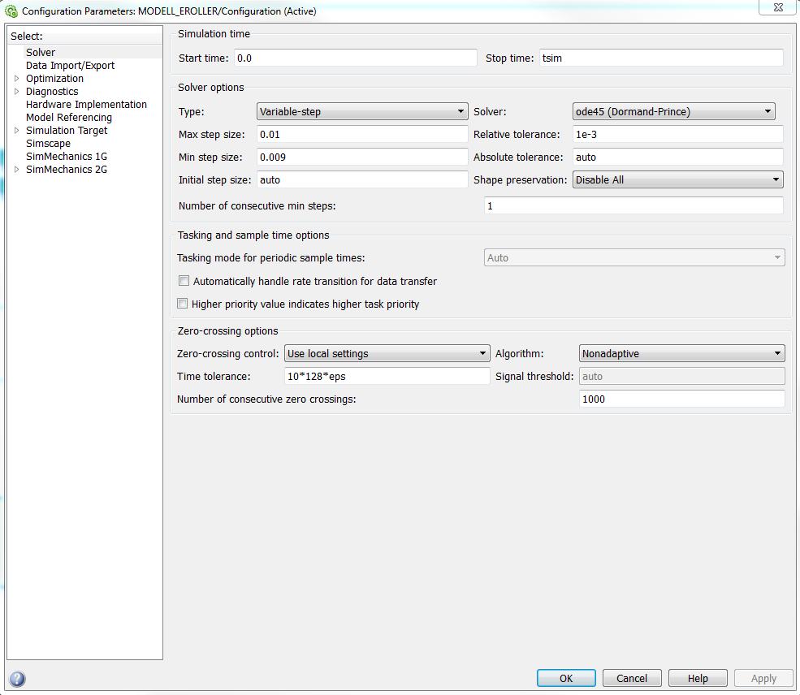Image resolution: width=800 pixels, height=695 pixels.
Task: Open the zero-crossing Algorithm dropdown
Action: click(x=681, y=353)
